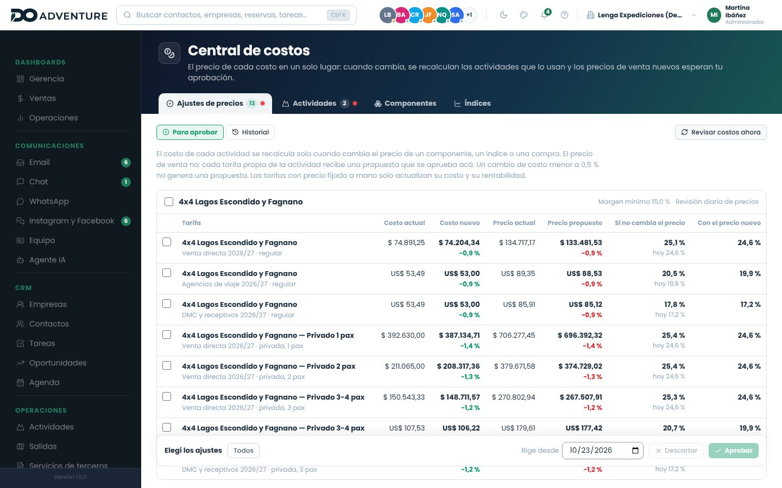The width and height of the screenshot is (782, 488).
Task: Click the Descartar button
Action: 676,451
